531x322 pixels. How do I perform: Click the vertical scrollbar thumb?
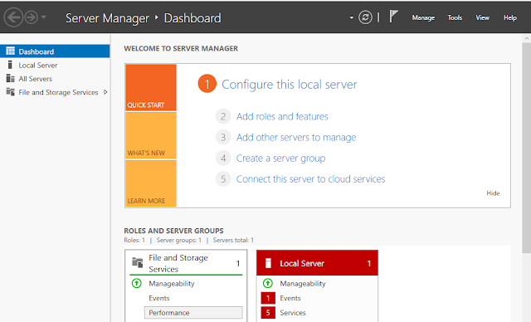pyautogui.click(x=527, y=147)
